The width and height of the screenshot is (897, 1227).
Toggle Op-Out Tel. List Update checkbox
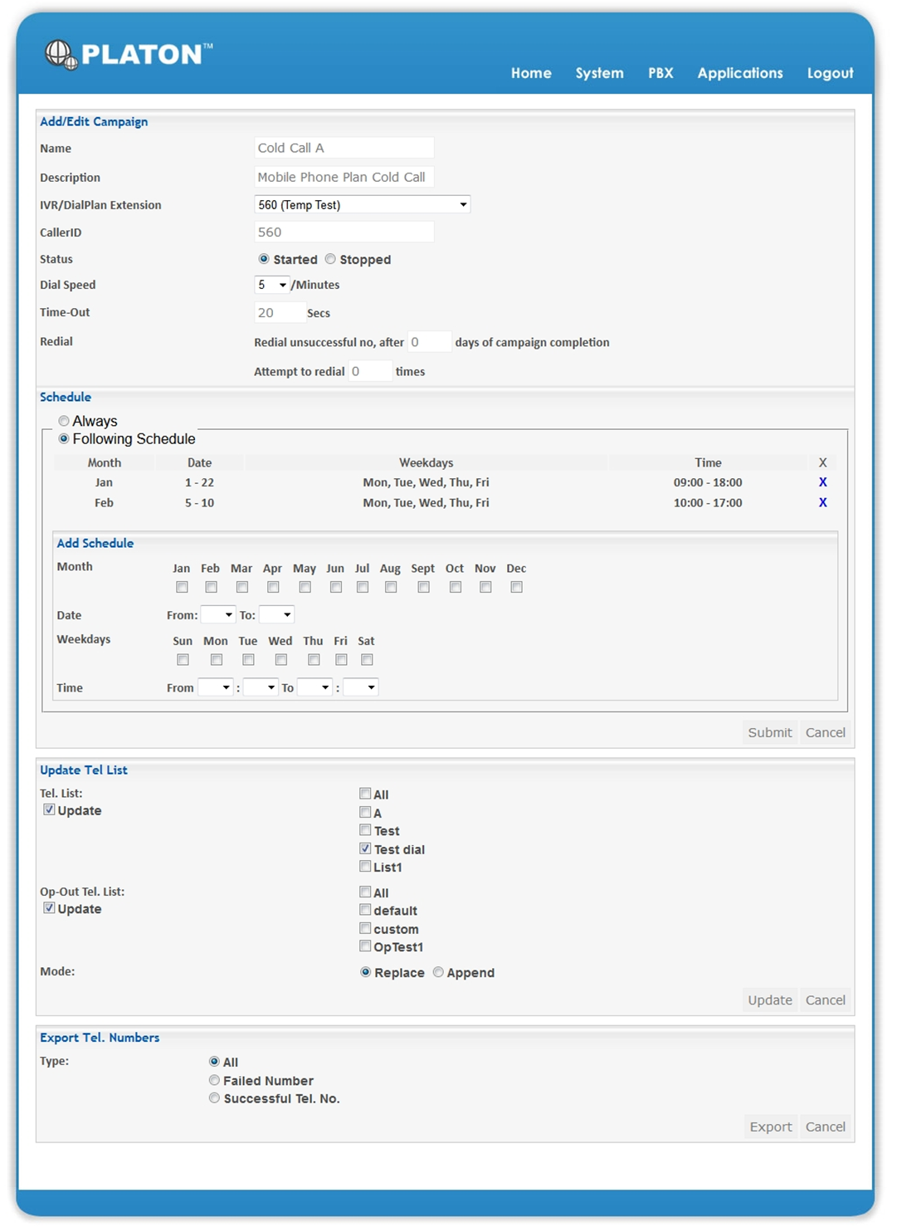[x=49, y=908]
